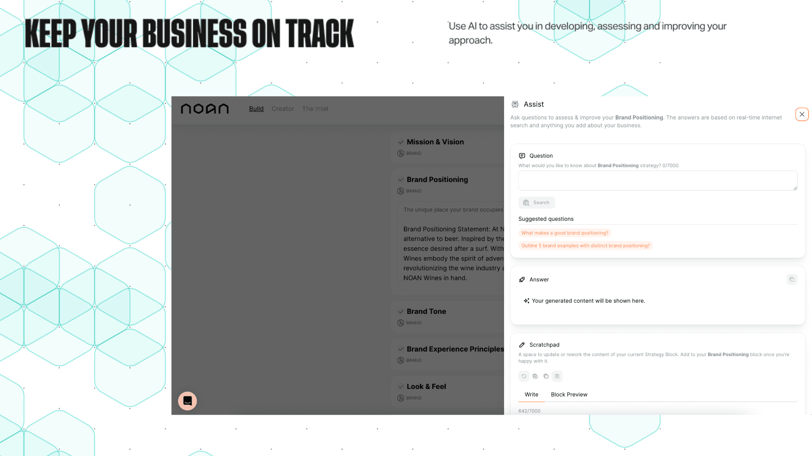Click the close button on Assist panel
The height and width of the screenshot is (456, 812).
(802, 114)
